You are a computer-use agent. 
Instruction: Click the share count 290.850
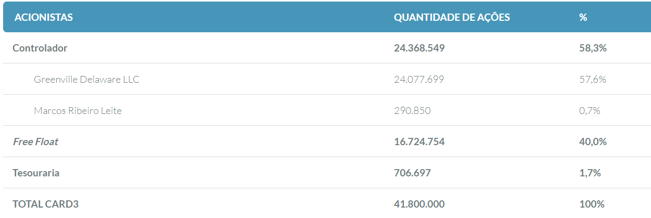(412, 110)
